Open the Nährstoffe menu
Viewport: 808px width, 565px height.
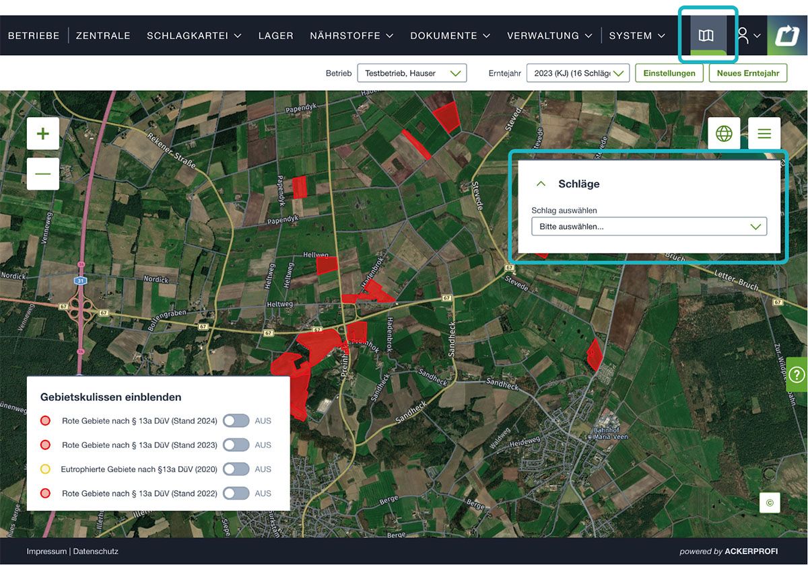[x=351, y=36]
